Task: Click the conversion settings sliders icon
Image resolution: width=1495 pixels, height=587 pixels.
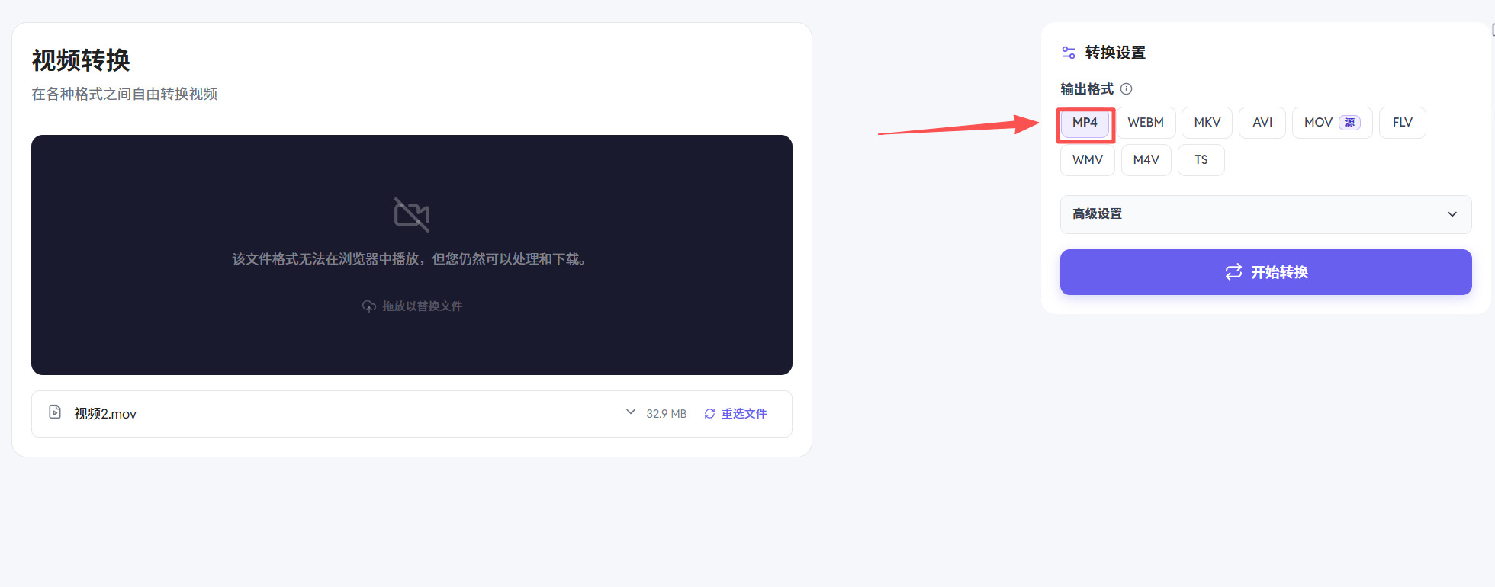Action: coord(1069,53)
